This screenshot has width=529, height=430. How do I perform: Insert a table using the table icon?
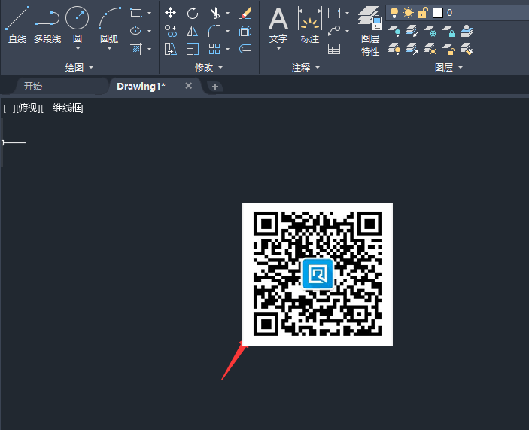coord(334,49)
